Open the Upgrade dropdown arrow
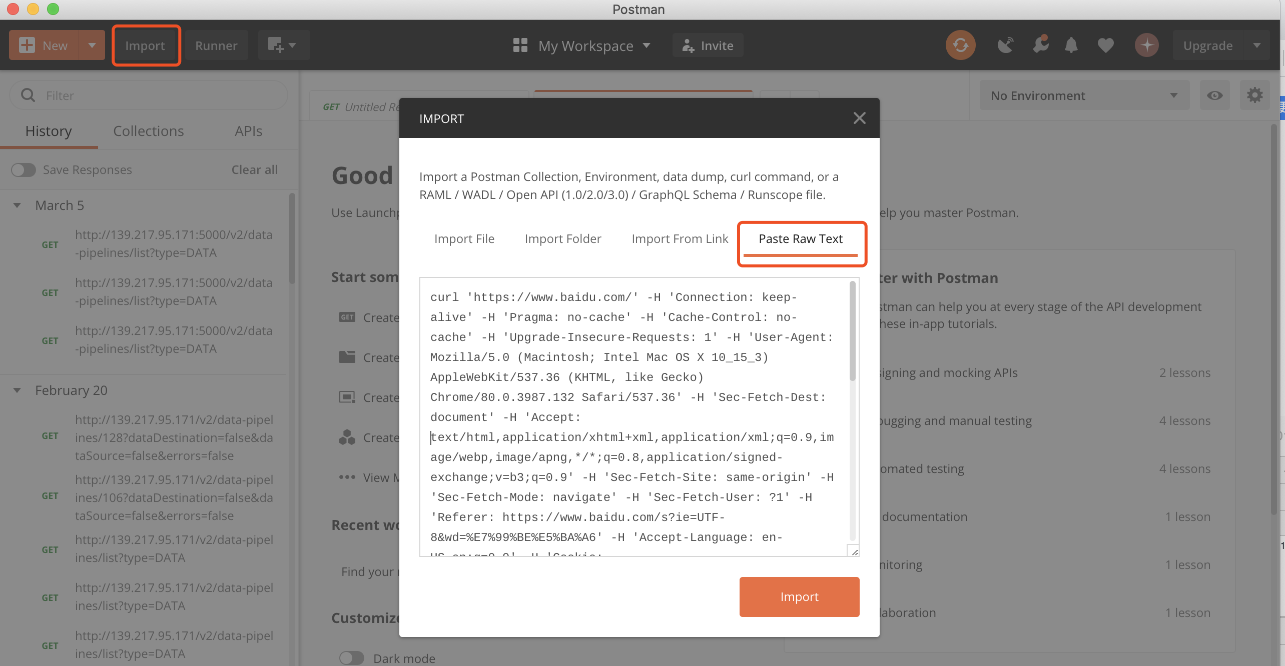 coord(1256,45)
